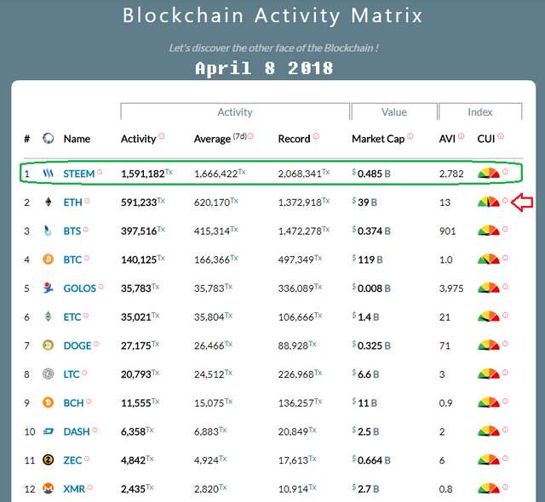Viewport: 545px width, 502px height.
Task: Open the XMR link
Action: coord(74,489)
